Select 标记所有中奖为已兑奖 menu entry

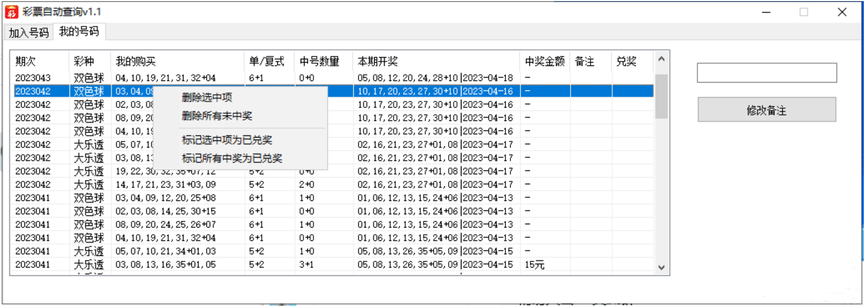232,158
